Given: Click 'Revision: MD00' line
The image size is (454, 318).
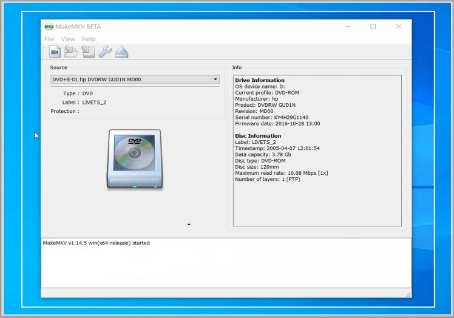Looking at the screenshot, I should 254,111.
